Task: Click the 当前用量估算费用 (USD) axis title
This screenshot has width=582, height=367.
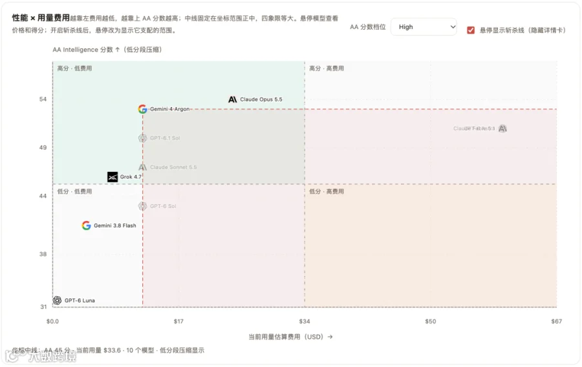Action: 290,337
